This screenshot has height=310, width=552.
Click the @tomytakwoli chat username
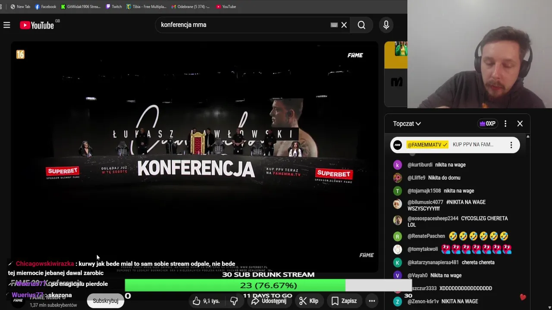(x=423, y=249)
